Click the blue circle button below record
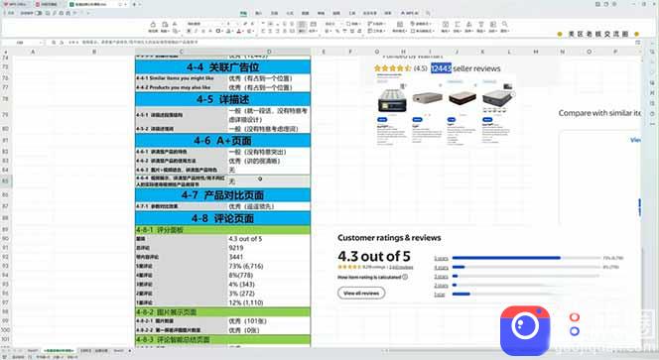 point(575,331)
